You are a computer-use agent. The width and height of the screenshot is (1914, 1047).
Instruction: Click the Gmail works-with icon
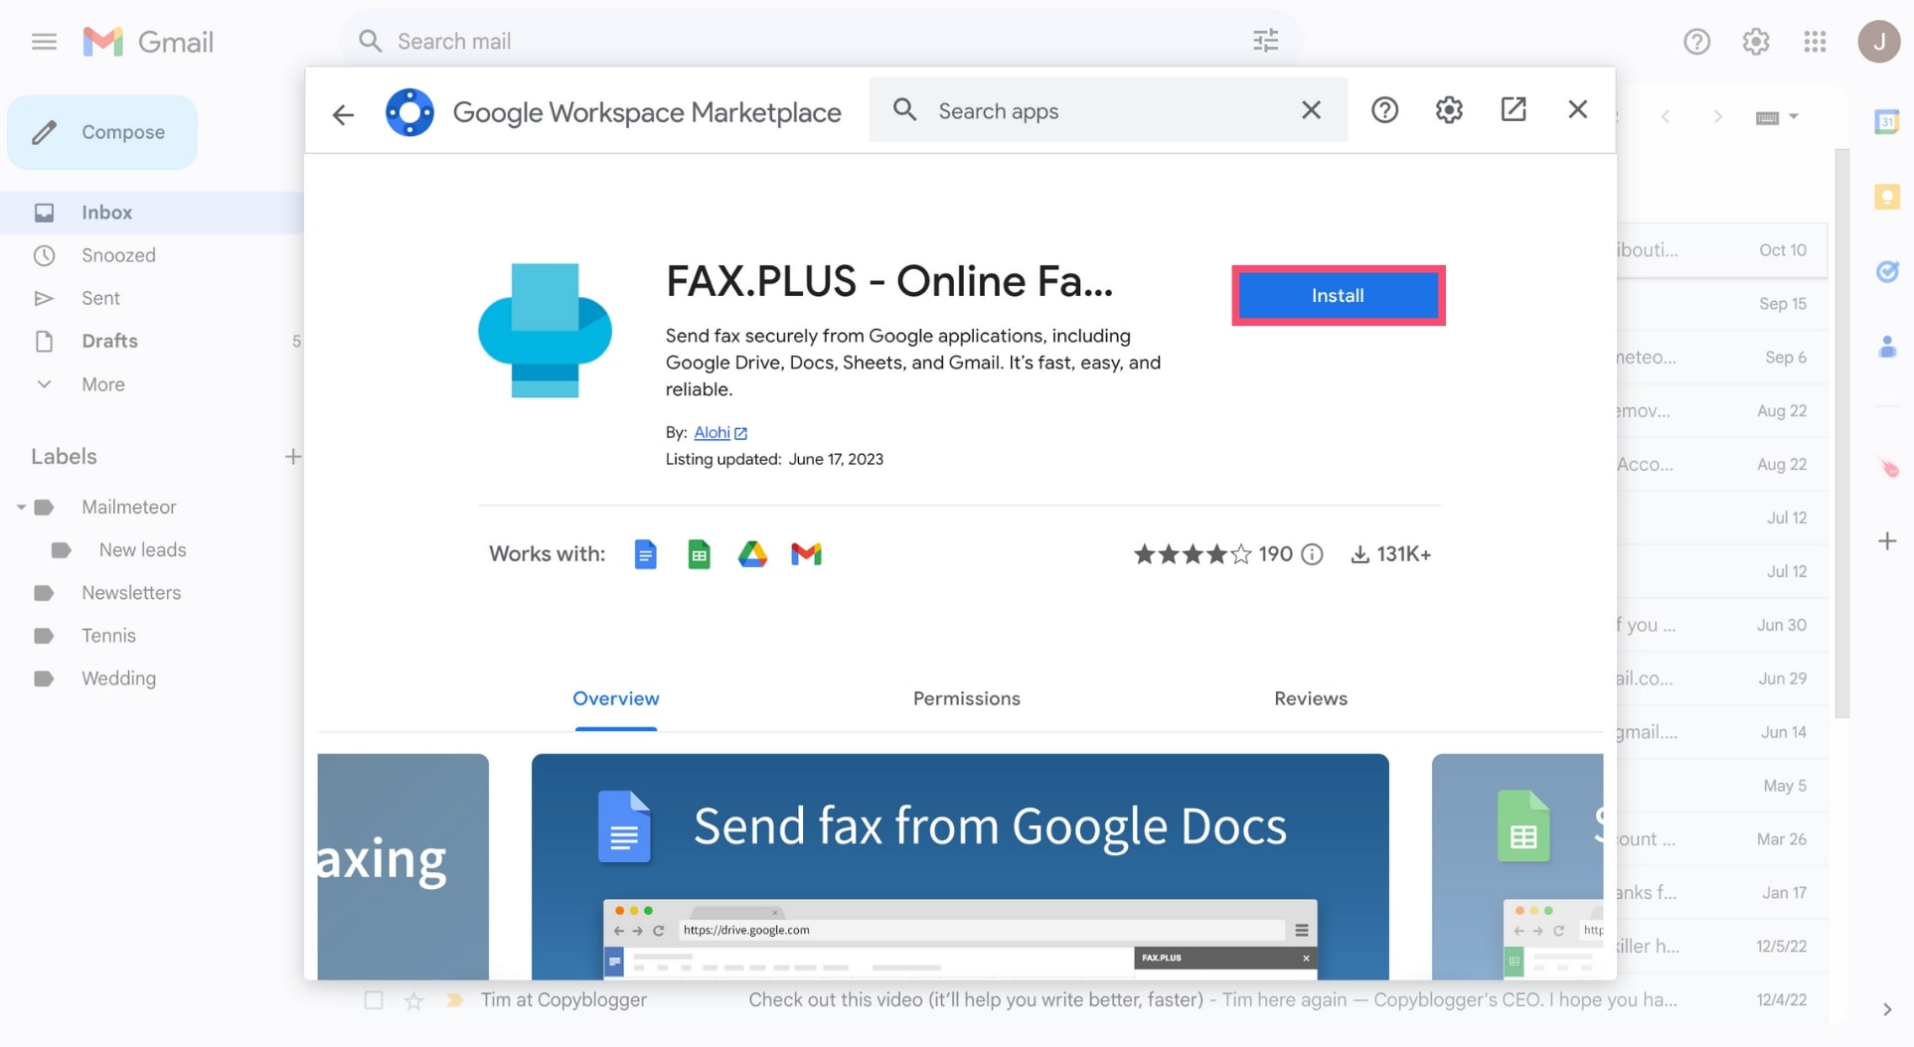point(806,554)
